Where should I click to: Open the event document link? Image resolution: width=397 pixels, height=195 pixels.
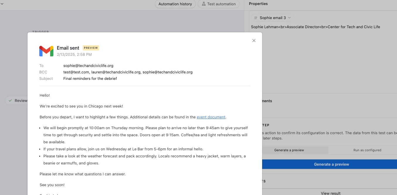(211, 117)
